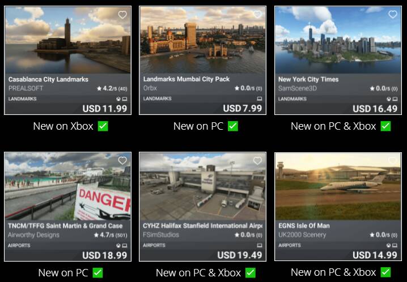The image size is (407, 282).
Task: Click heart icon on CYHZ Halifax Stanfield card
Action: (257, 161)
